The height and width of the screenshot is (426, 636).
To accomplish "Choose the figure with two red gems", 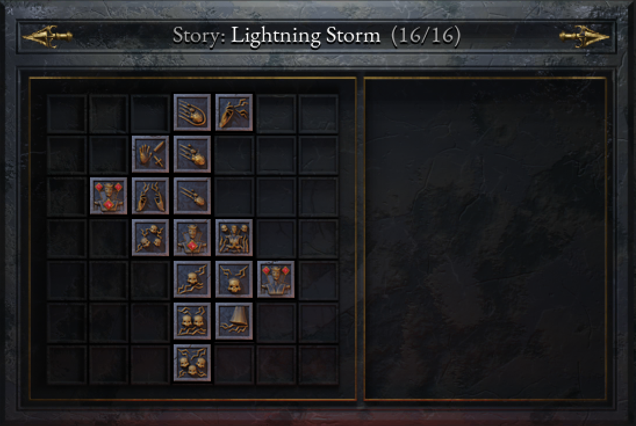I will pos(276,279).
